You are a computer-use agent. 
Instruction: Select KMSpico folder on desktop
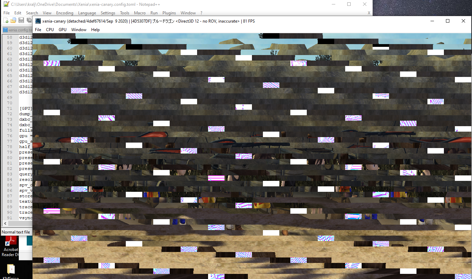(11, 271)
